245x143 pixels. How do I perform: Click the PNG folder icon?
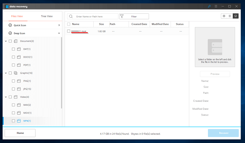[x=19, y=81]
